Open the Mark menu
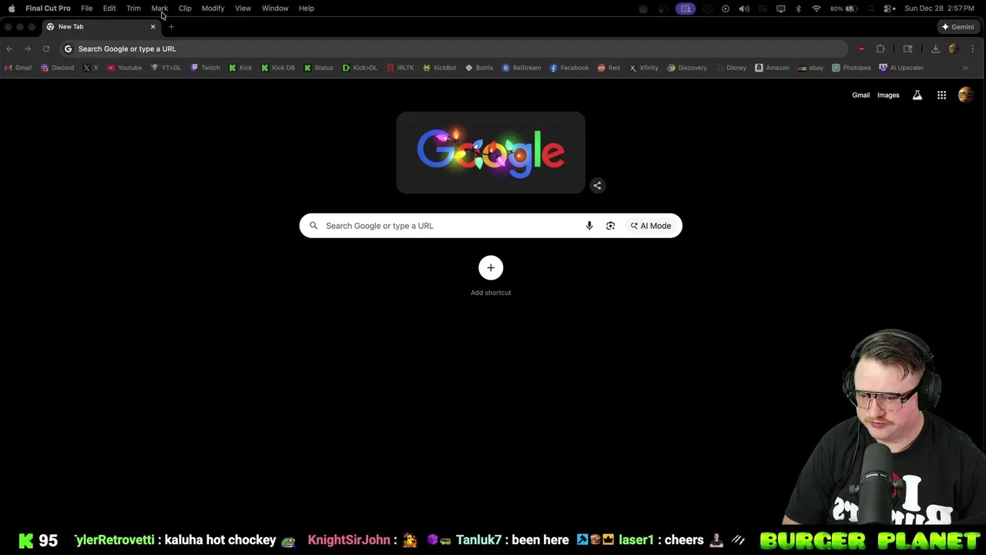The width and height of the screenshot is (986, 555). pyautogui.click(x=159, y=8)
